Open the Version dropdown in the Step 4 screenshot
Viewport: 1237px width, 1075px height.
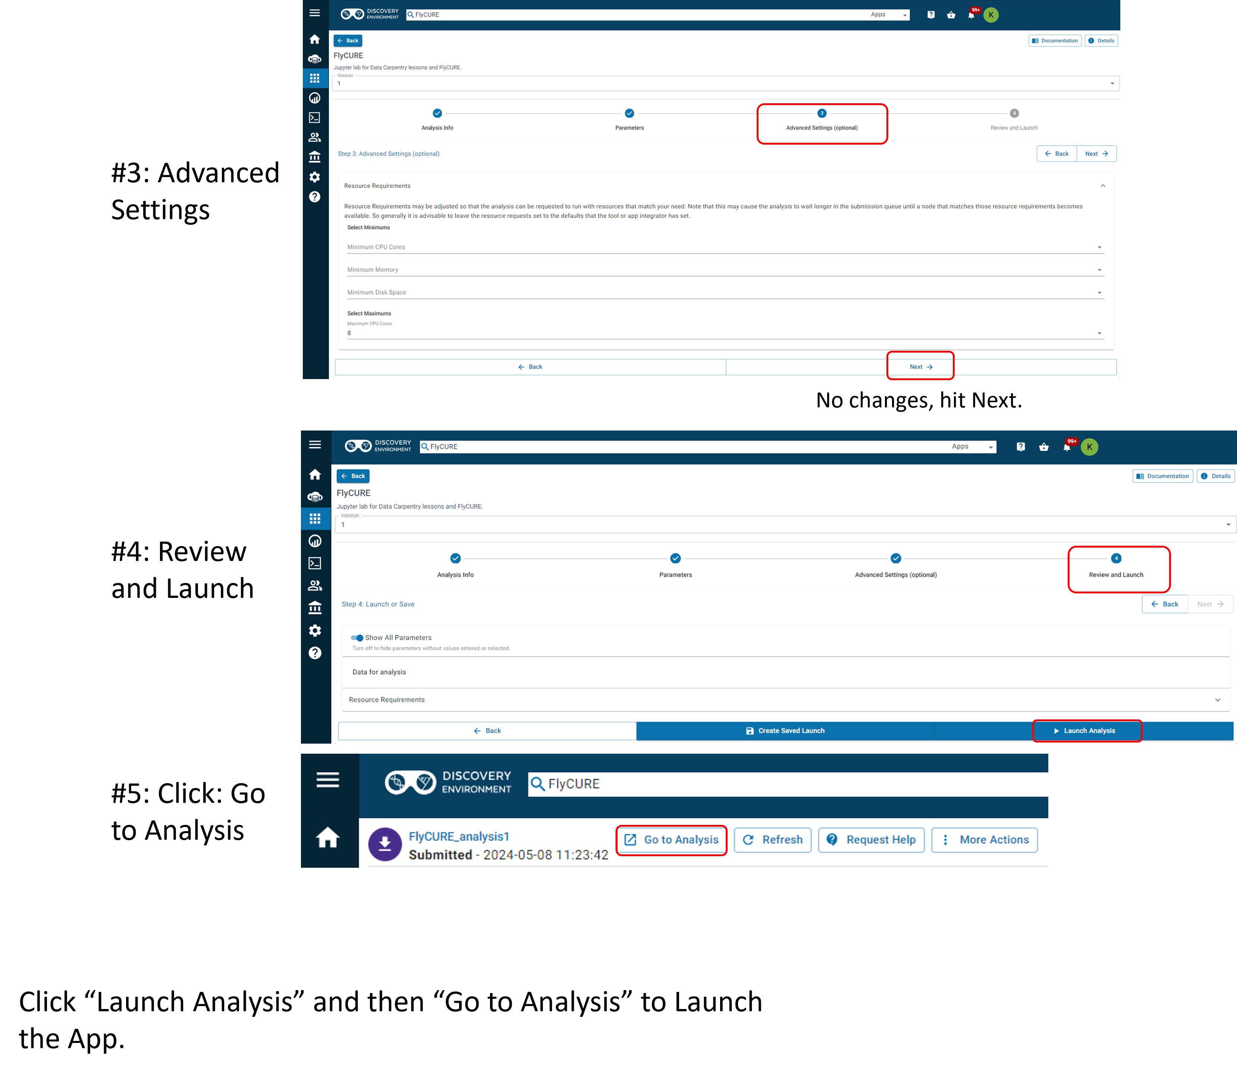tap(786, 525)
